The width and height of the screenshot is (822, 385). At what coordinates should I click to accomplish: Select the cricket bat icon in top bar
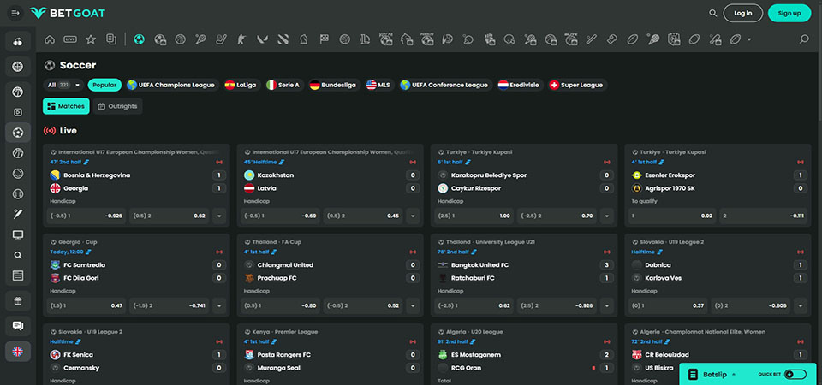coord(592,39)
